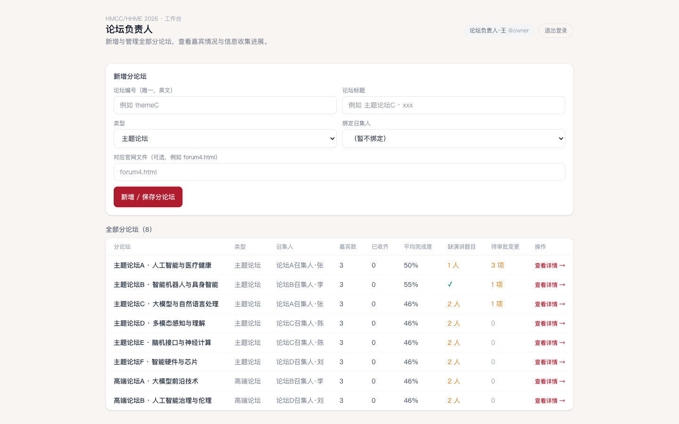Select row title 主题论坛D · 多模态感知与理解
The height and width of the screenshot is (424, 679).
(159, 324)
